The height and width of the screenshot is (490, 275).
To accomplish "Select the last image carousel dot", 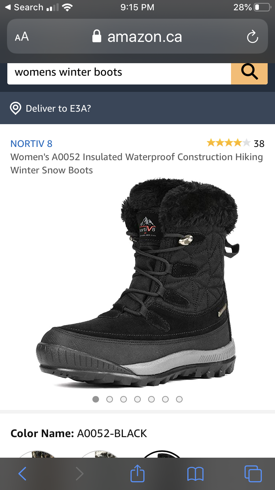I will click(x=179, y=399).
